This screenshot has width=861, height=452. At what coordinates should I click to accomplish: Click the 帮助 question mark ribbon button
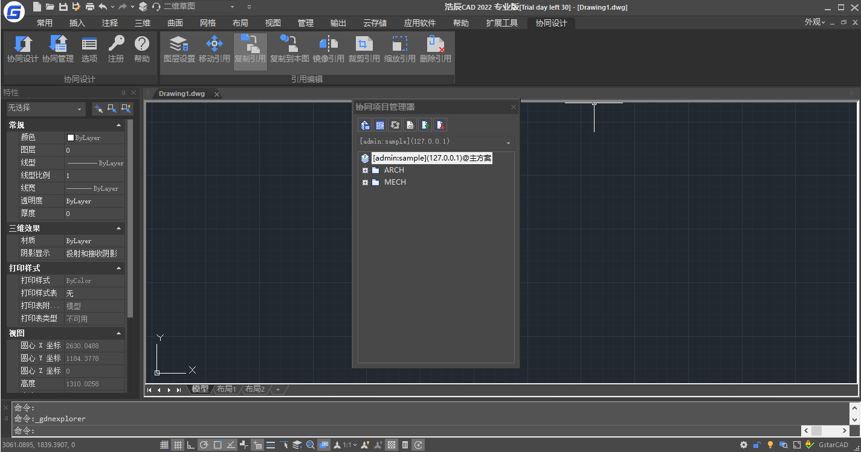coord(142,49)
